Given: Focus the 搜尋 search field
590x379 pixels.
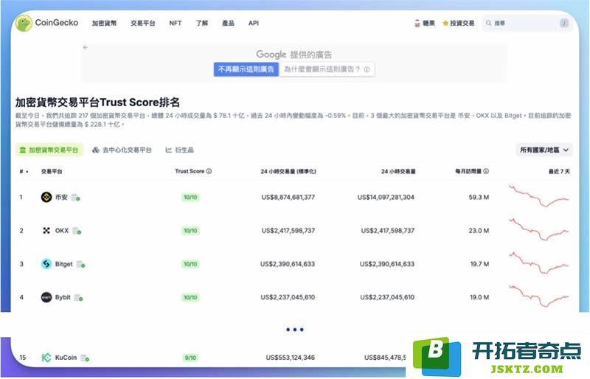Looking at the screenshot, I should coord(527,24).
